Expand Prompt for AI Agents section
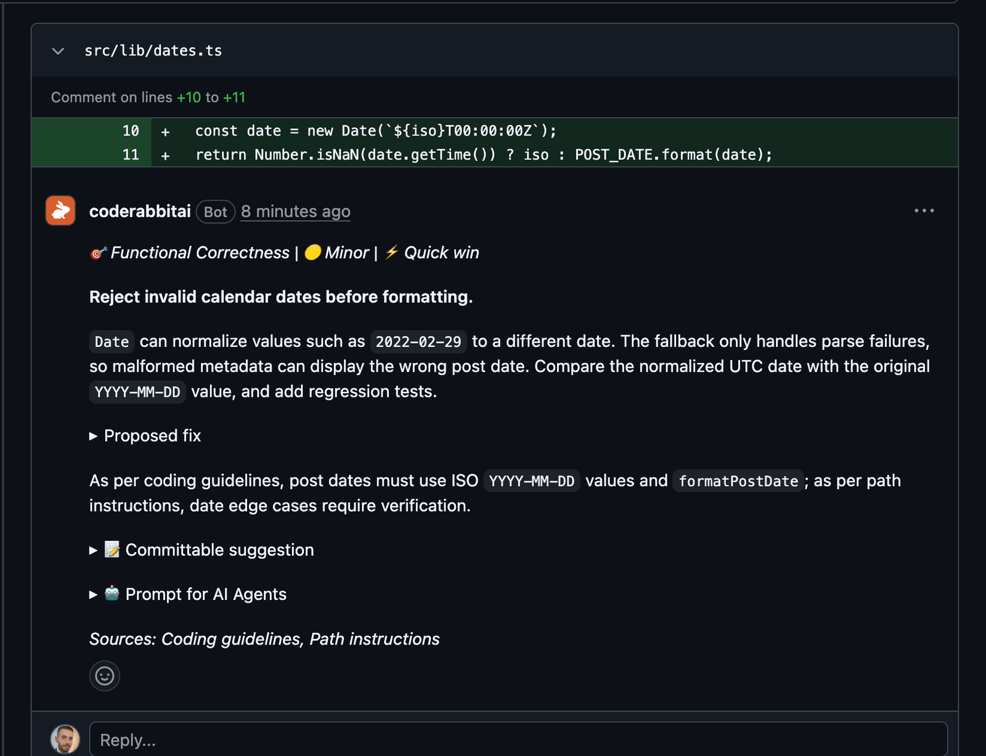Image resolution: width=986 pixels, height=756 pixels. (x=188, y=594)
